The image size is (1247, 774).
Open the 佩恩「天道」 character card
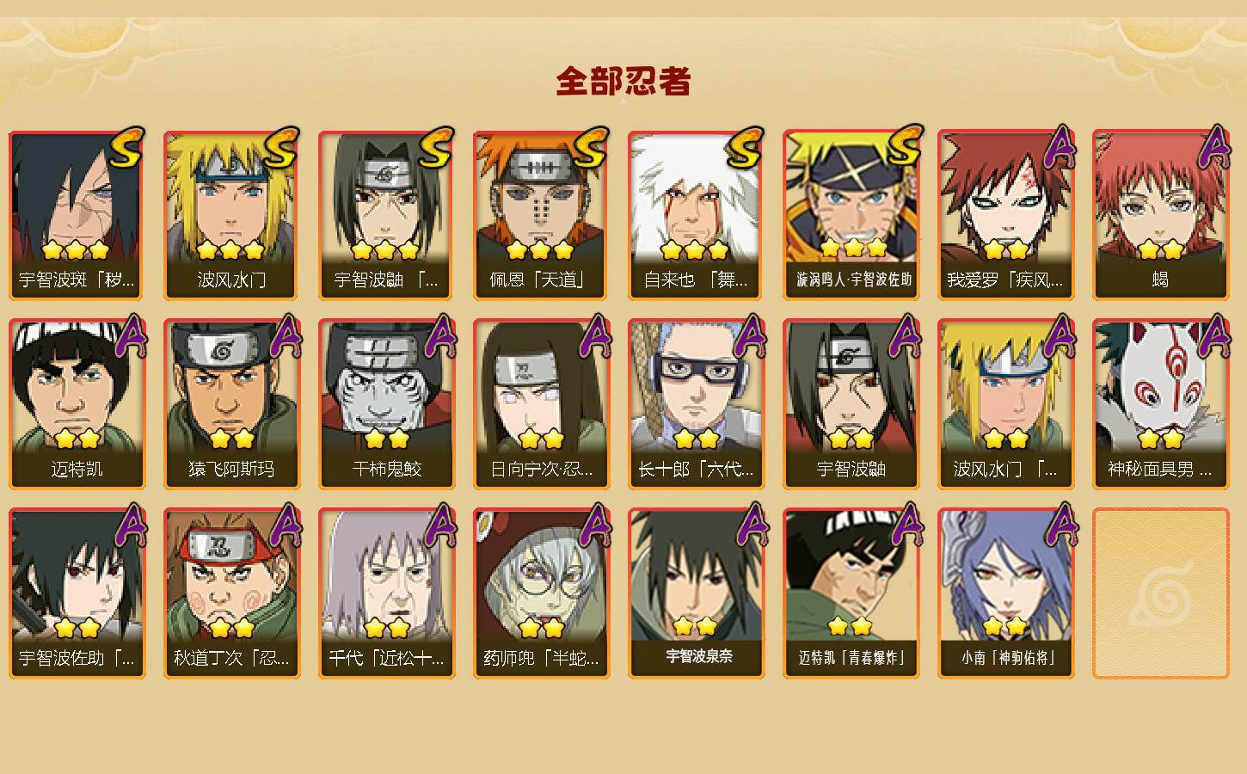pos(541,215)
